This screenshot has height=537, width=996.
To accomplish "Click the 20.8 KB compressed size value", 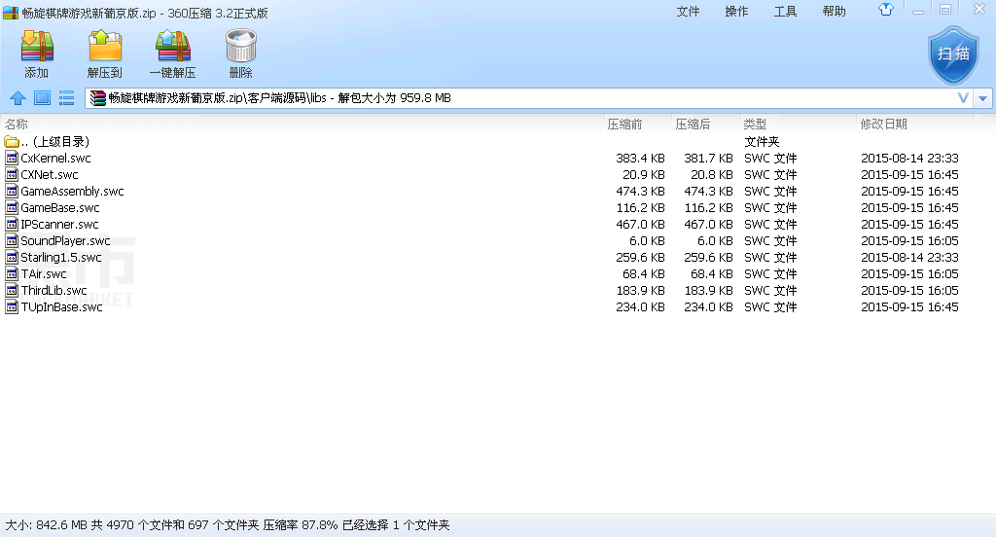I will click(711, 175).
